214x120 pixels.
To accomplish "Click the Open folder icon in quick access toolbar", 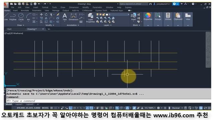I will 15,4.
